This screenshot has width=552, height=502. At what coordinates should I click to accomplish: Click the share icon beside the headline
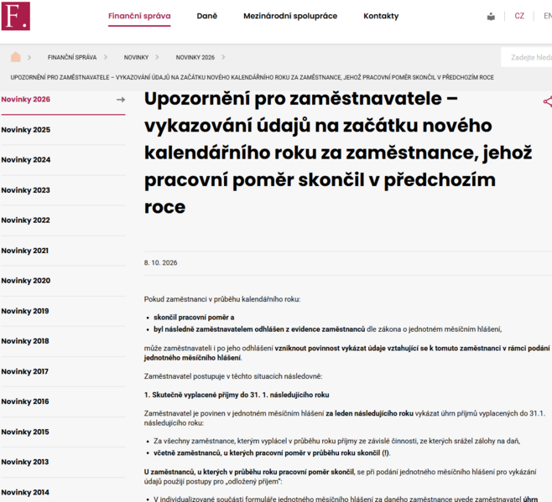[548, 101]
